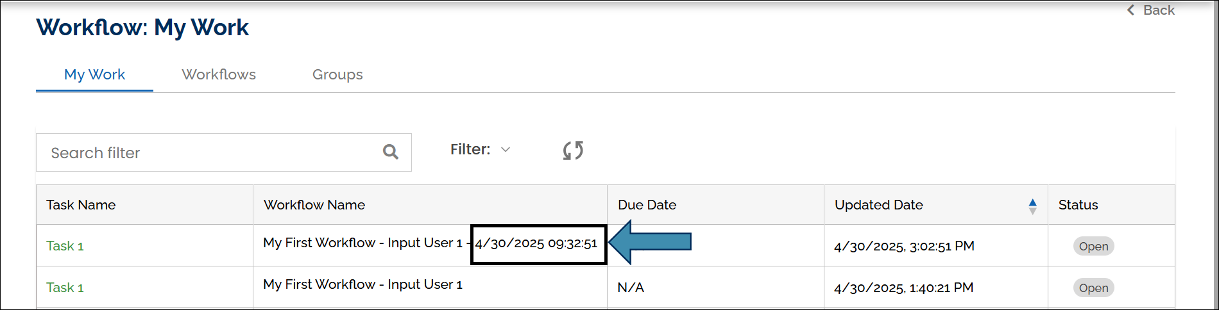Click the Task Name column header
This screenshot has width=1219, height=310.
[x=81, y=205]
